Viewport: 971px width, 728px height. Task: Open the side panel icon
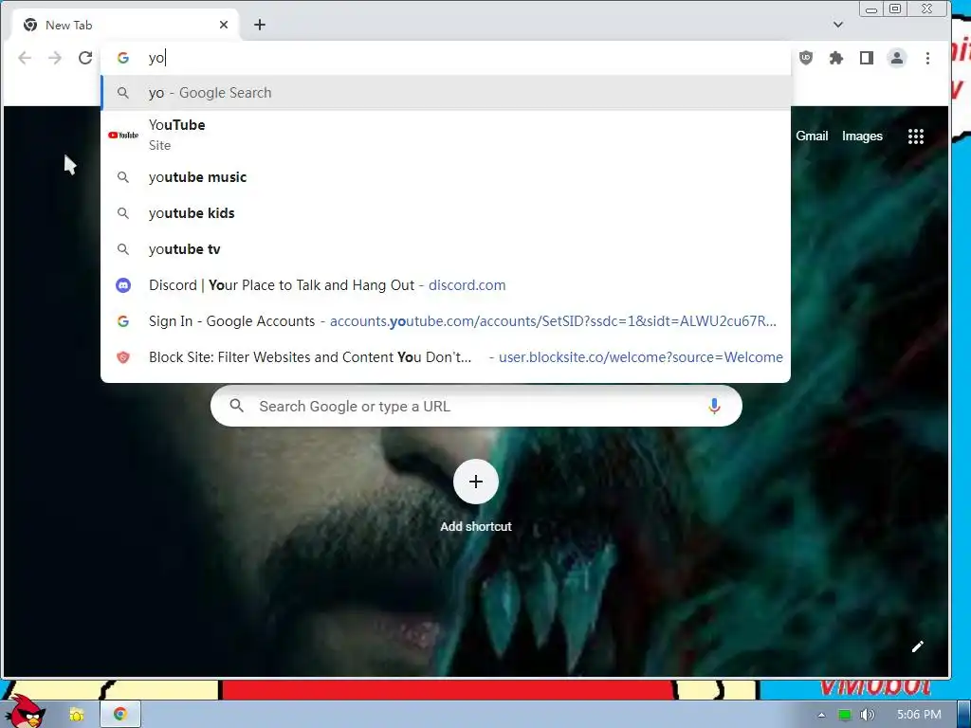867,58
